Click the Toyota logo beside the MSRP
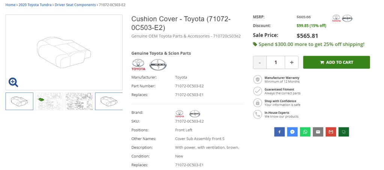The height and width of the screenshot is (170, 384). [x=336, y=18]
